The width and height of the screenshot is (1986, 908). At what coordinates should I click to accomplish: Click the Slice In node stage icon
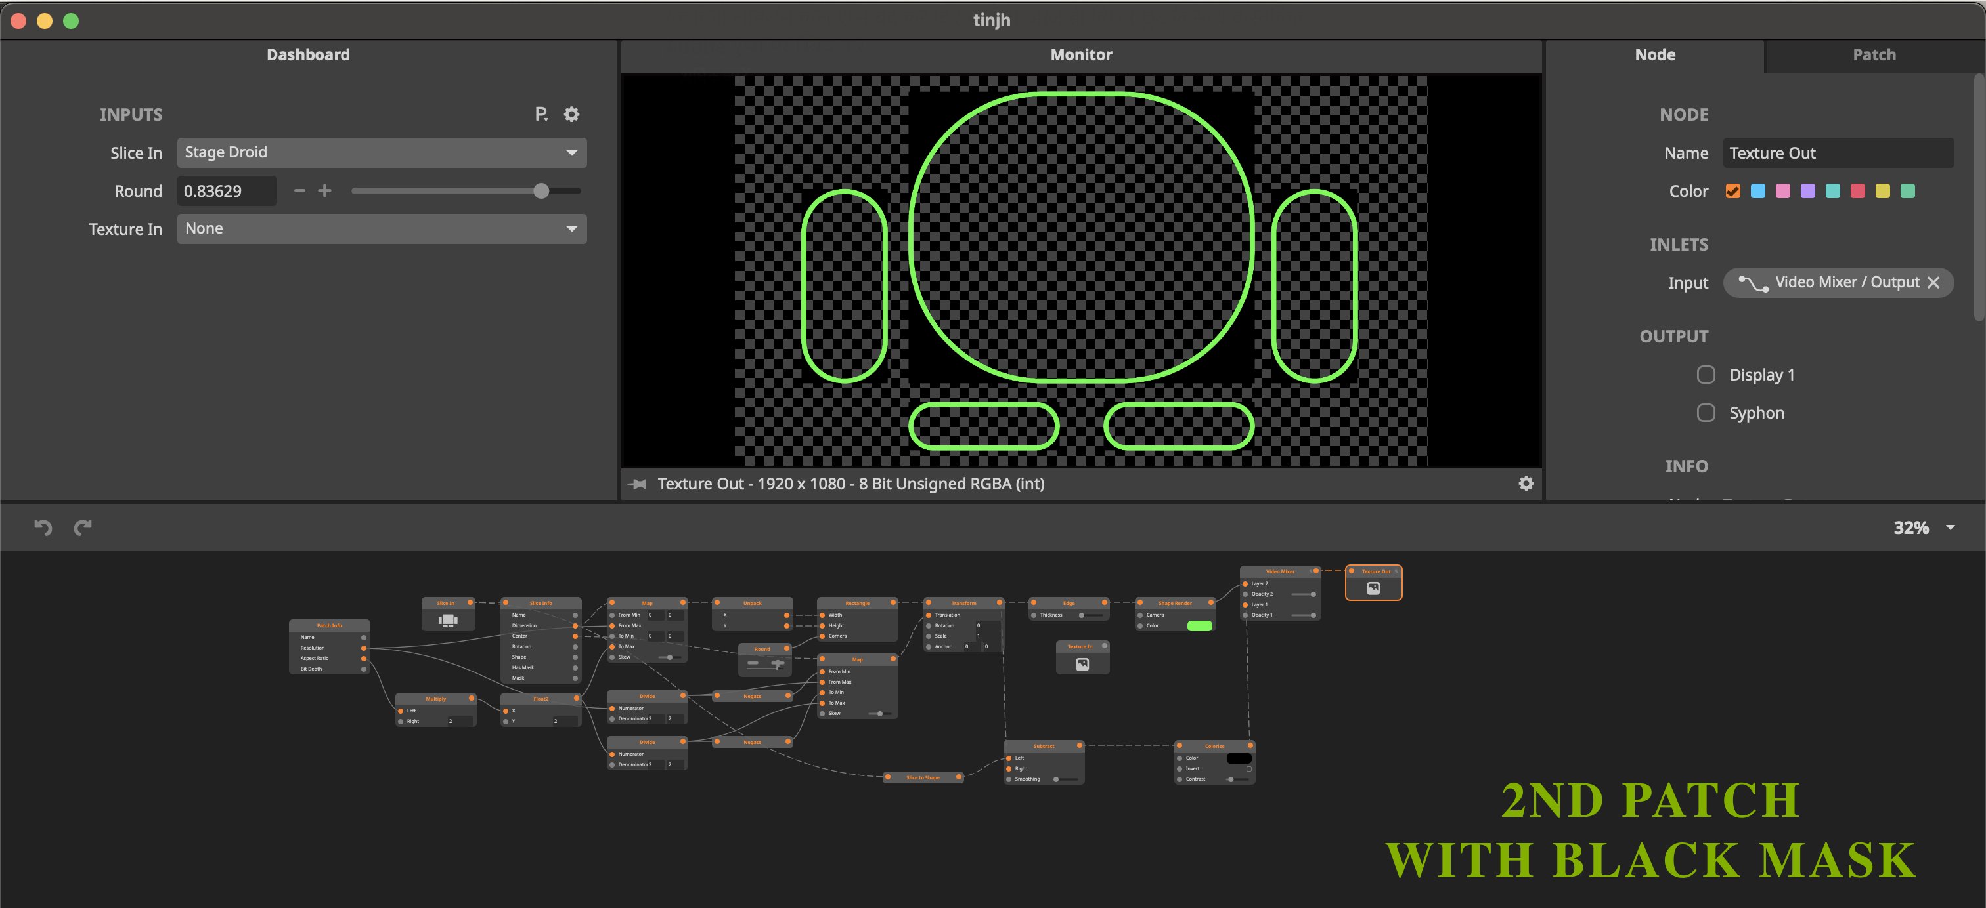pyautogui.click(x=448, y=620)
